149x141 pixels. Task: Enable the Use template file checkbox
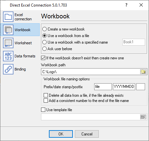pos(43,110)
